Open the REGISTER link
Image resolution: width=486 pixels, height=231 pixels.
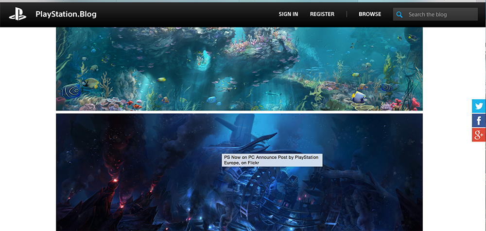click(322, 14)
